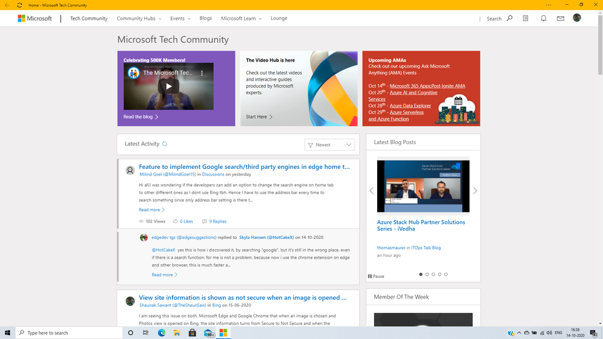The image size is (603, 339).
Task: Click Start Here on Video Hub
Action: coord(259,117)
